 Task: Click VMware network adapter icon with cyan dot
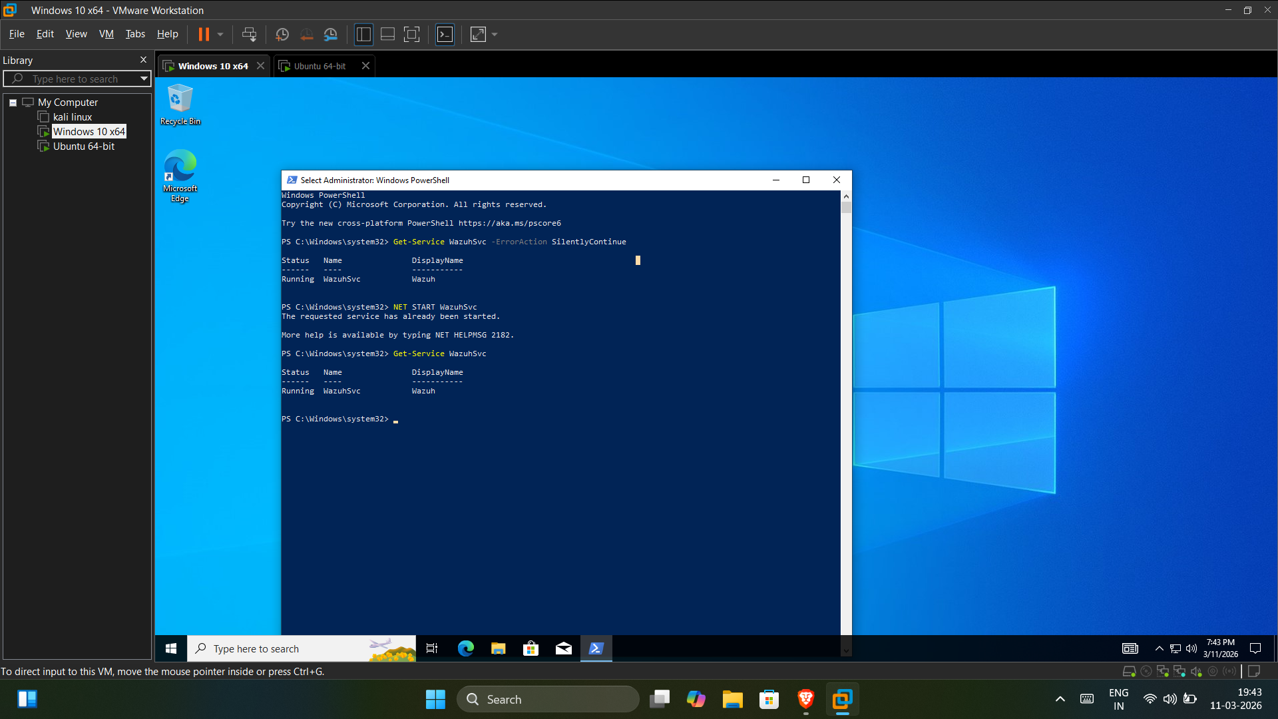point(1179,671)
